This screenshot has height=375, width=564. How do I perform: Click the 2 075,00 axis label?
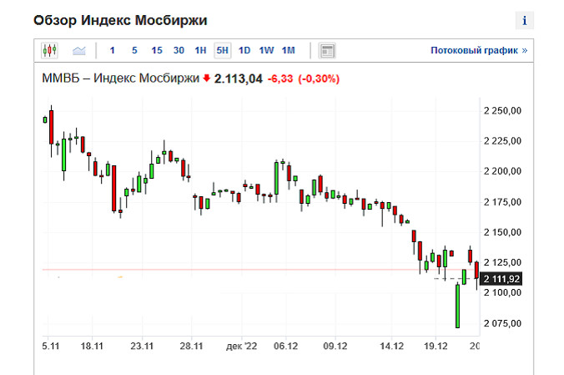coord(502,323)
